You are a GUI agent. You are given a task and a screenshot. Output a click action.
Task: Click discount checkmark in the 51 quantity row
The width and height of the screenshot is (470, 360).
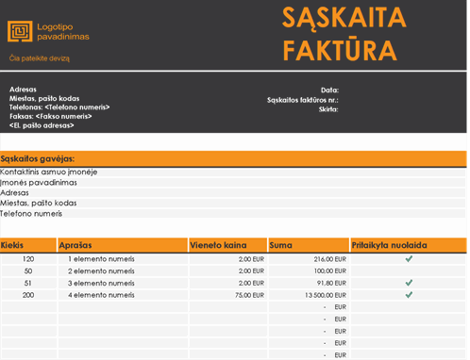(409, 283)
